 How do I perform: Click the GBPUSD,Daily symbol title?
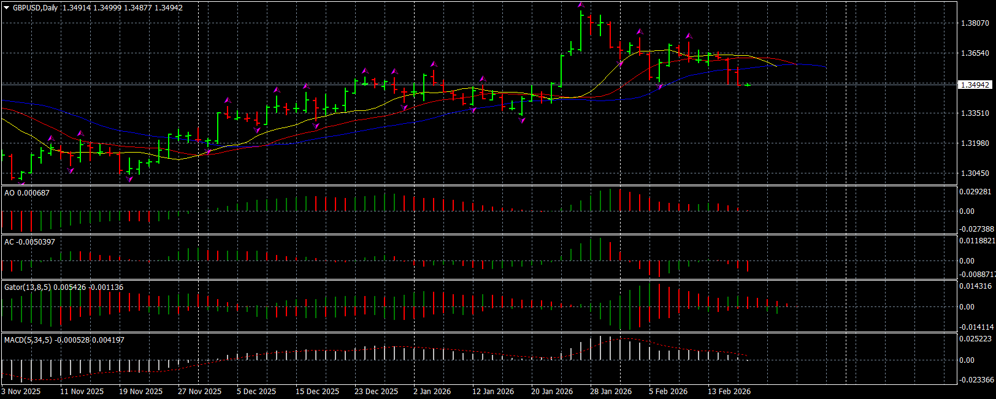35,8
